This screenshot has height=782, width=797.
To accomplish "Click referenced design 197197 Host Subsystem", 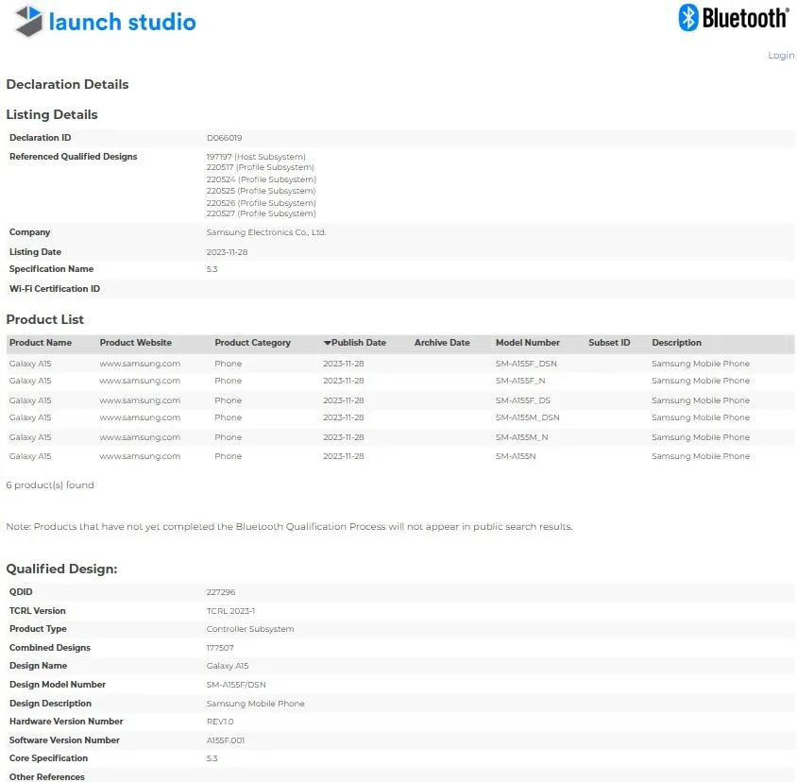I will (256, 157).
